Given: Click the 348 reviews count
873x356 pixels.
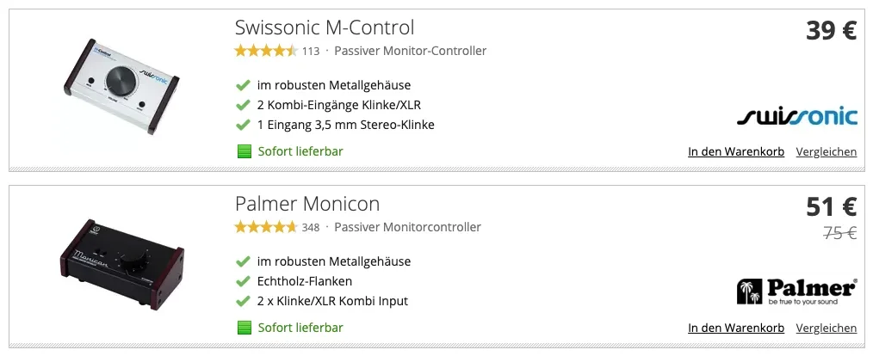Looking at the screenshot, I should 311,228.
